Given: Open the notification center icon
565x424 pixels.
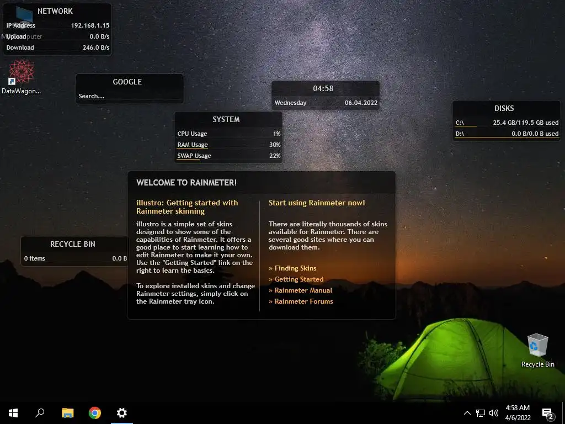Looking at the screenshot, I should tap(547, 414).
